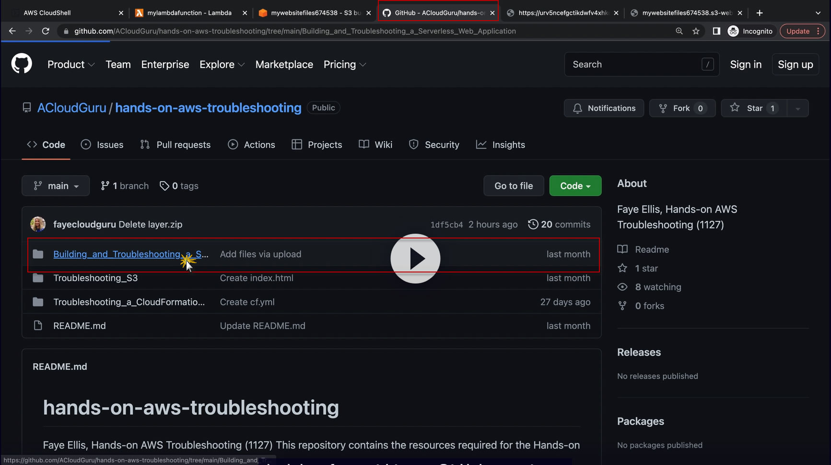Click the Update button in Chrome toolbar
The height and width of the screenshot is (465, 831).
click(802, 31)
